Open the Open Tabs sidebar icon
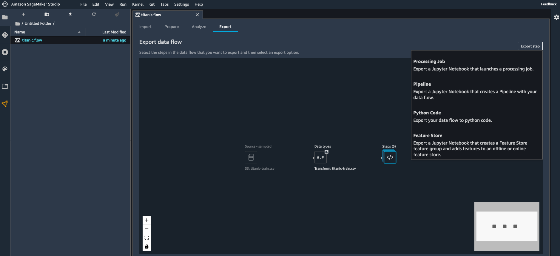 tap(5, 86)
